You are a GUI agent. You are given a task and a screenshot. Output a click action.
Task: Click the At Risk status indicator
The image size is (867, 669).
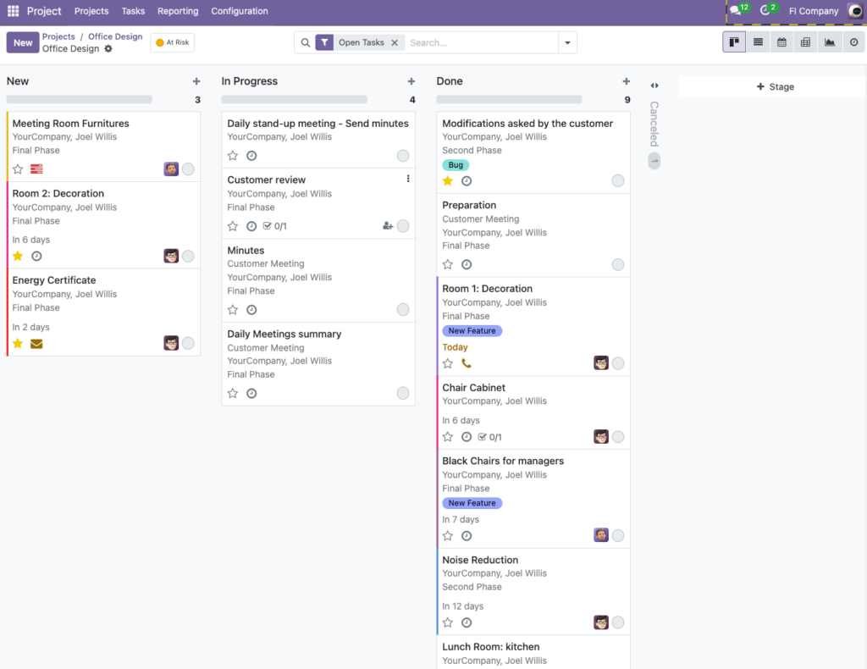click(172, 42)
